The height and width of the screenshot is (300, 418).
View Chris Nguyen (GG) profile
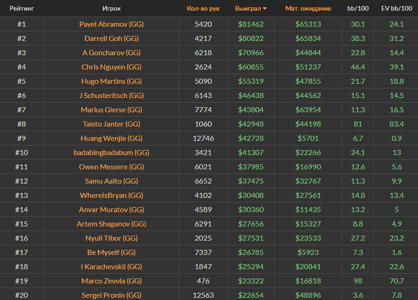(x=111, y=67)
